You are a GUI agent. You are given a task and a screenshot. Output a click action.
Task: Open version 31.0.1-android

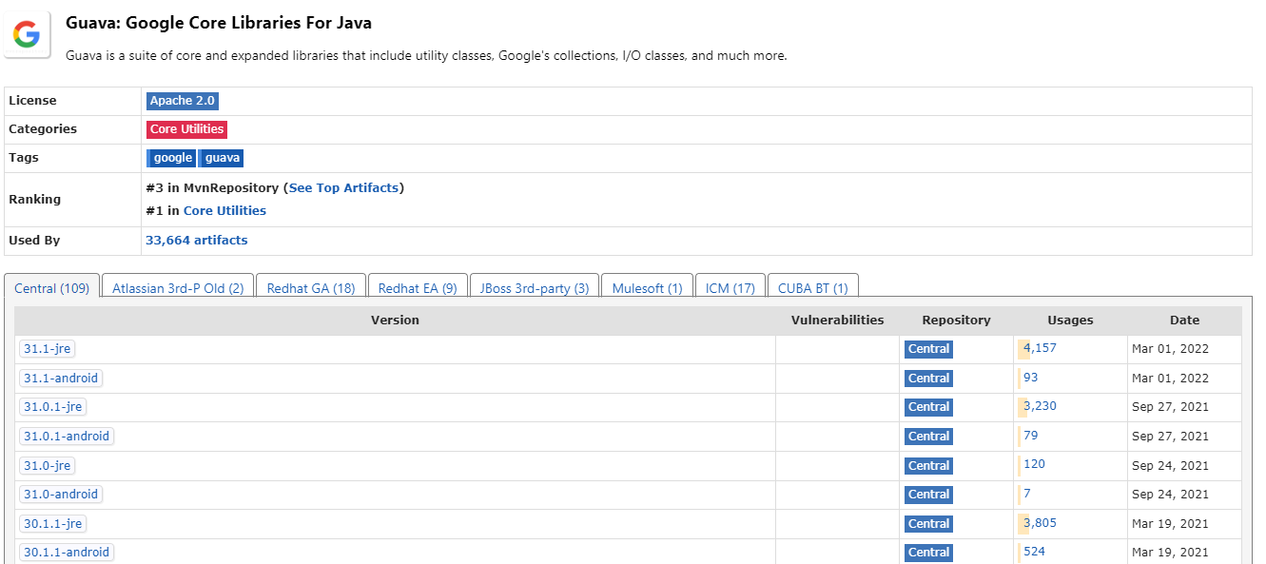point(67,437)
